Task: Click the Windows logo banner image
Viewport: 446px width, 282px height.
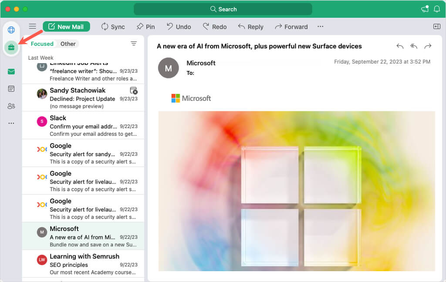Action: [x=297, y=191]
